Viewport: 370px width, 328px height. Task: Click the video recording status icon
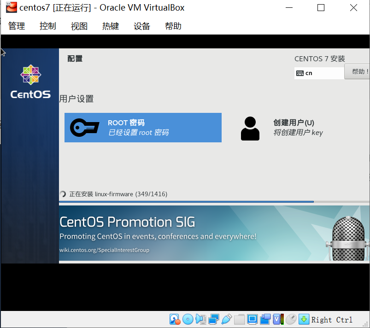265,319
